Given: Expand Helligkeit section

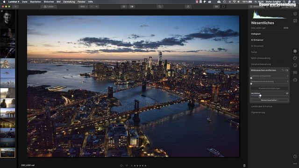Looking at the screenshot, I should [256, 34].
